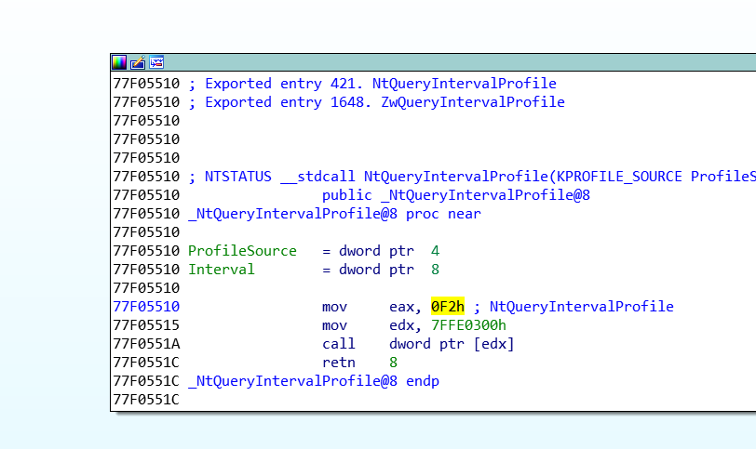
Task: Select the dword ptr [edx] operand
Action: tap(452, 344)
